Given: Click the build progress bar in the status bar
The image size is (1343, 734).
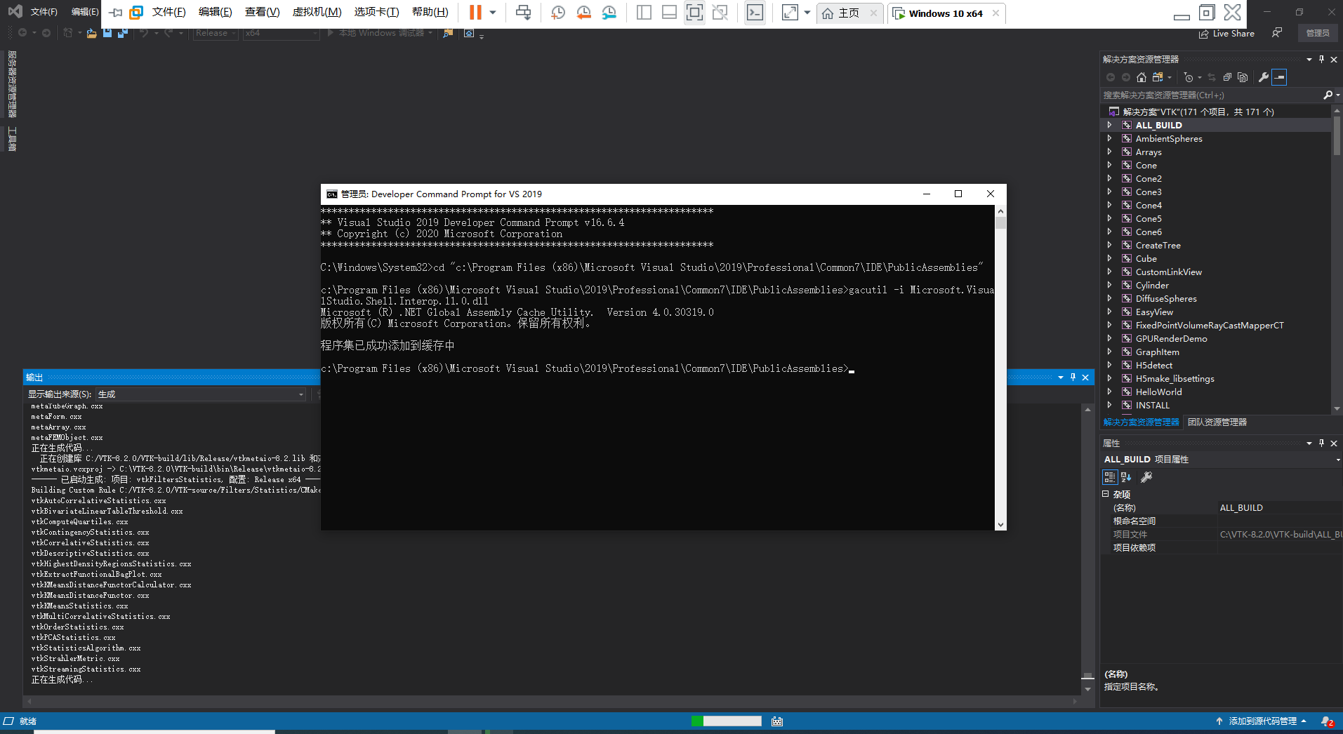Looking at the screenshot, I should click(x=727, y=721).
